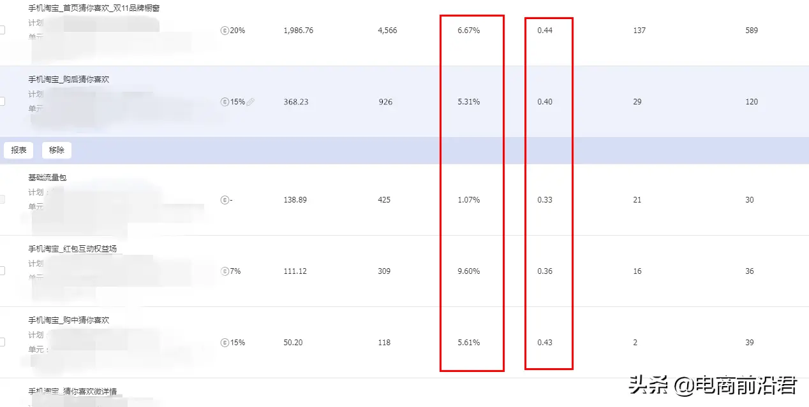Click the premium icon next to 7%
The width and height of the screenshot is (809, 407).
click(x=225, y=271)
